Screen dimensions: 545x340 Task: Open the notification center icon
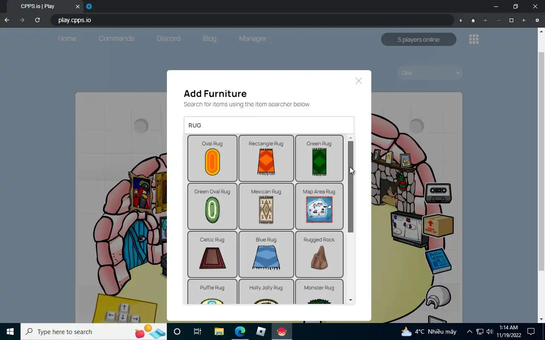[531, 331]
